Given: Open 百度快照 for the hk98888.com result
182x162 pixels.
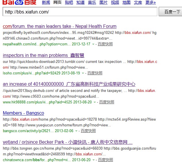Looking at the screenshot, I should [107, 102].
